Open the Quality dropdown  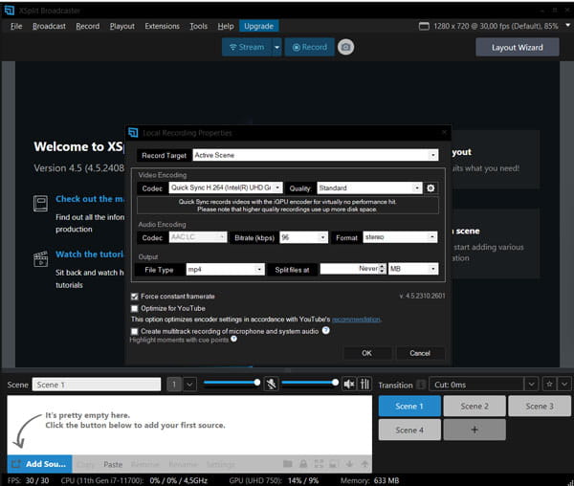pyautogui.click(x=369, y=188)
